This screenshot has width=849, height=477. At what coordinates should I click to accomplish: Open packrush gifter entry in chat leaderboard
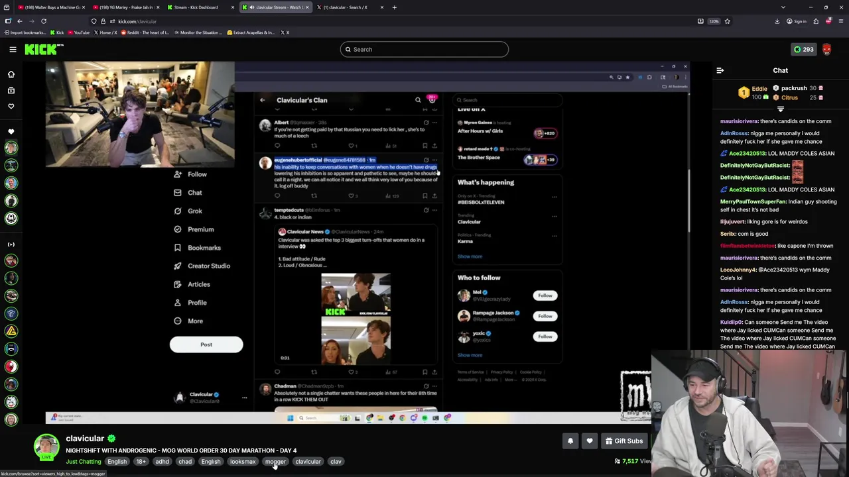click(x=798, y=88)
